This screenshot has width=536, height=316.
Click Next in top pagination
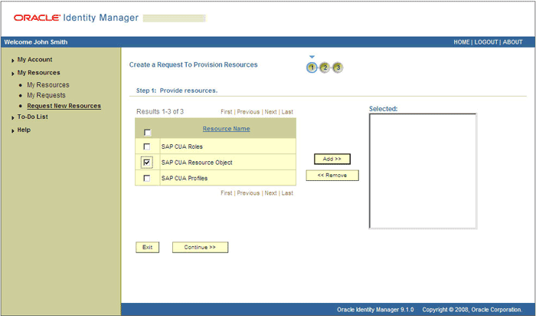[270, 112]
